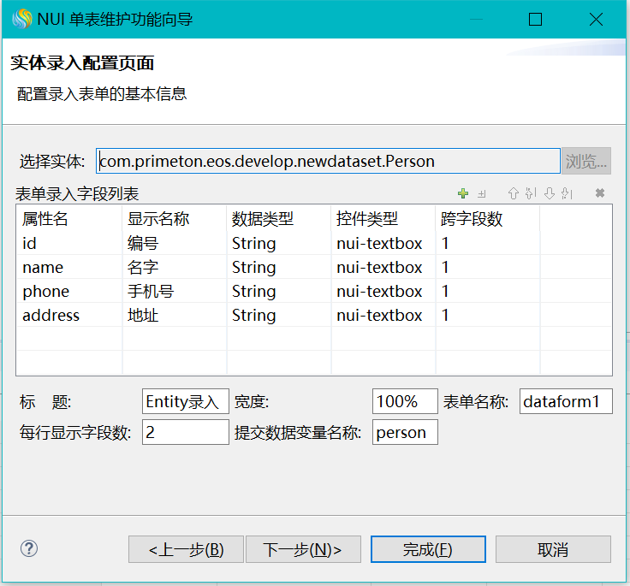Click the move up arrow icon

point(513,193)
